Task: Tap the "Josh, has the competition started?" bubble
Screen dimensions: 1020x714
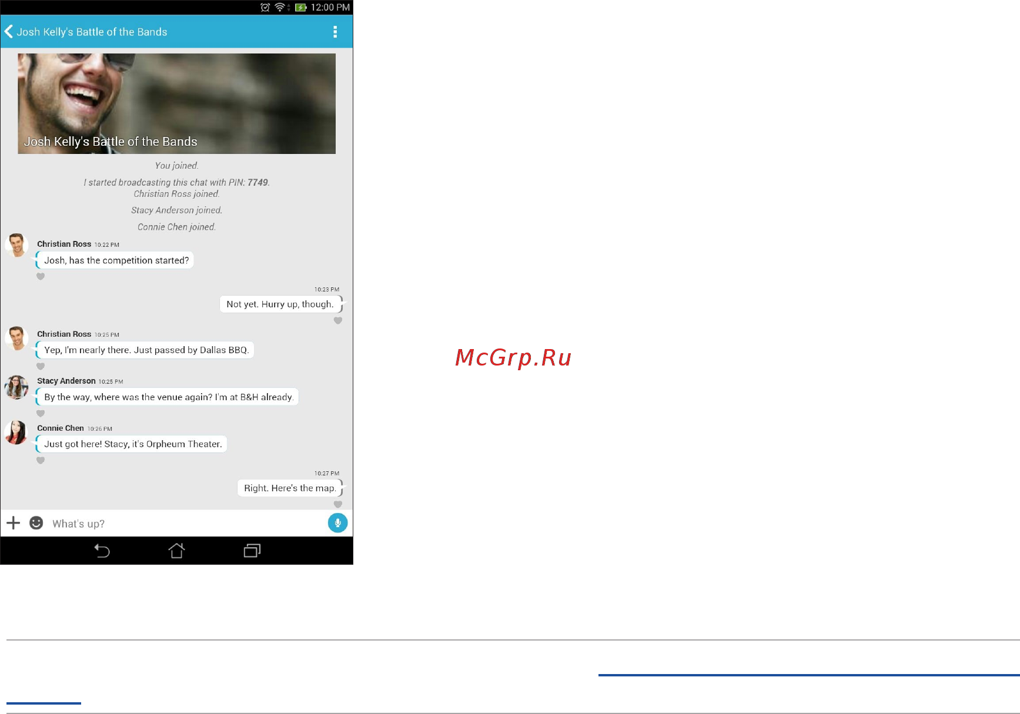Action: coord(115,260)
